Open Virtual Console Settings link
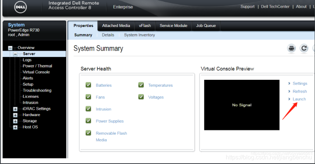The image size is (315, 164). [300, 83]
